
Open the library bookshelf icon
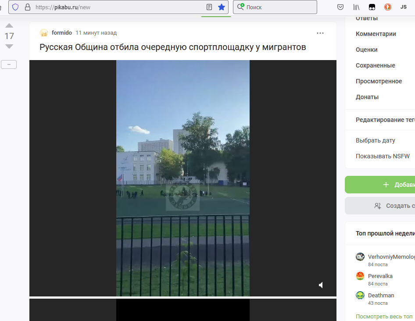[x=356, y=7]
